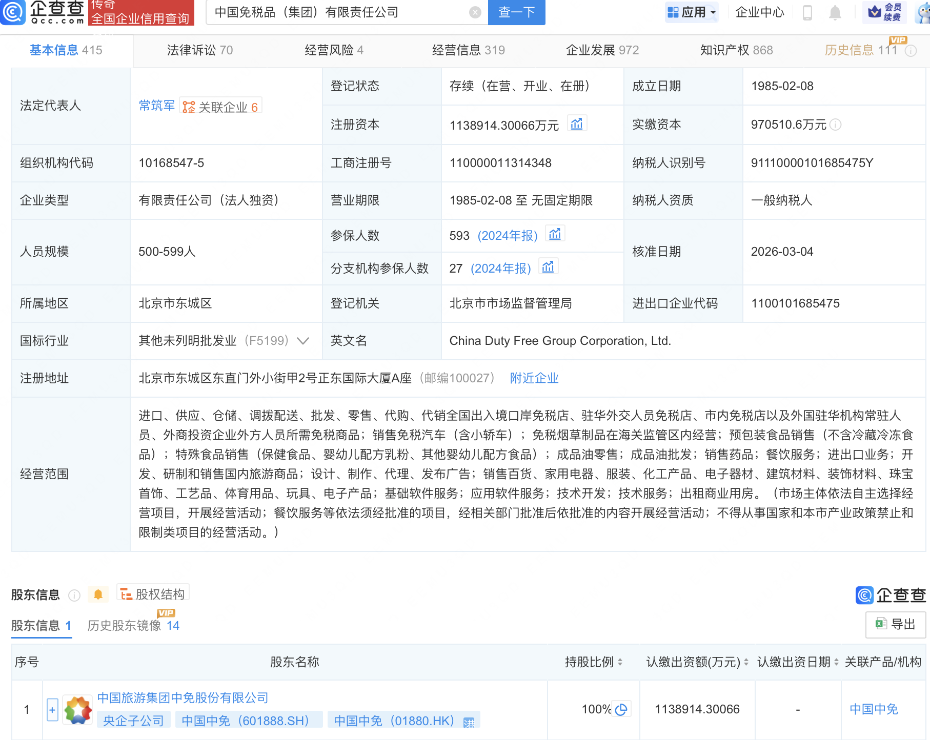
Task: Clear the search box with the X icon
Action: [x=475, y=12]
